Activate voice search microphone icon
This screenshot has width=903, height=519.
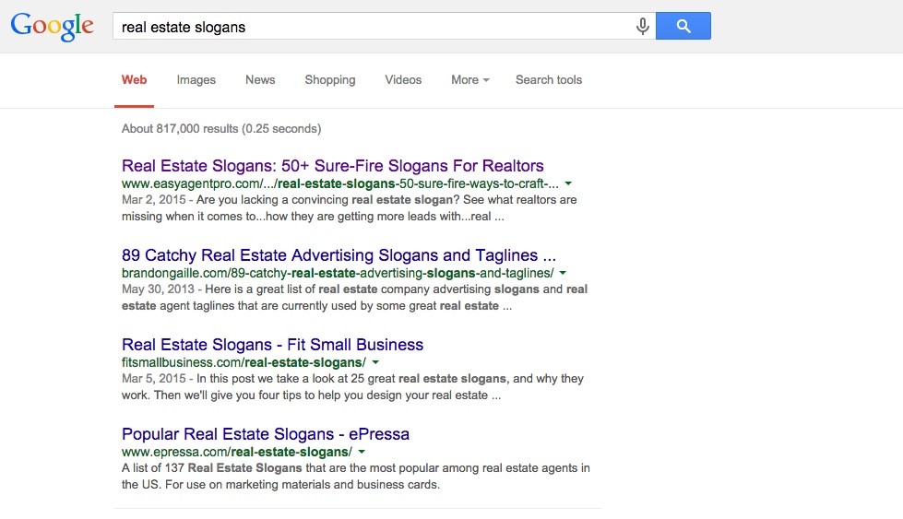[643, 26]
